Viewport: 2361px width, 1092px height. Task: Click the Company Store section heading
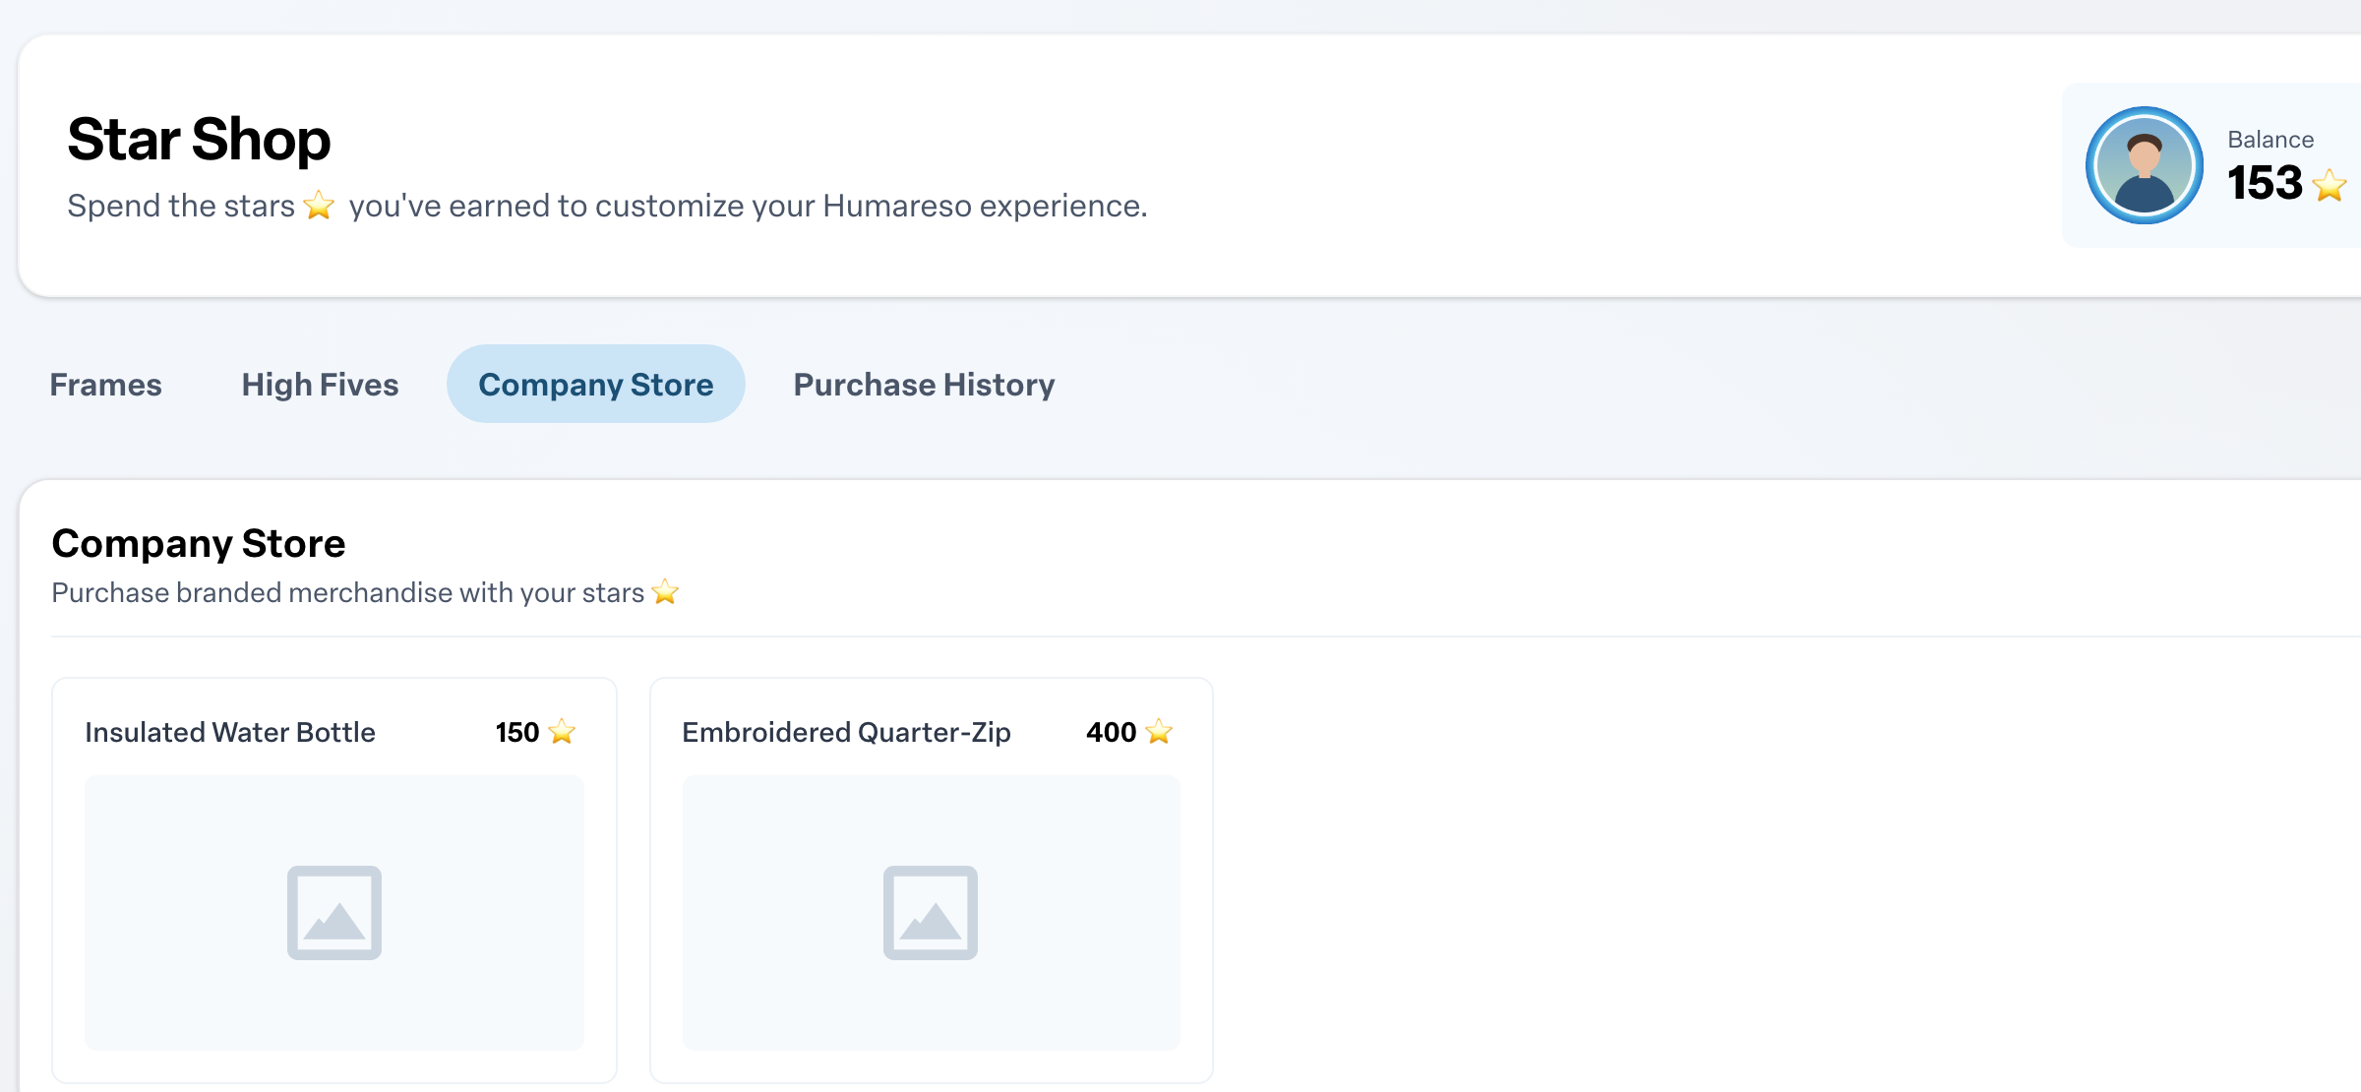[199, 543]
